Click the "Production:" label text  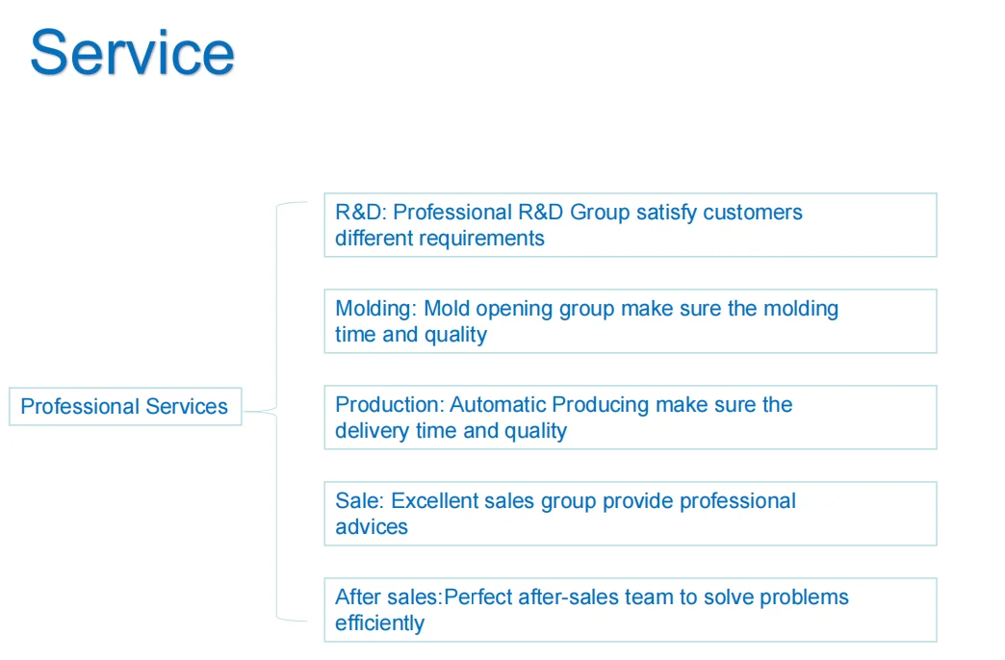389,405
